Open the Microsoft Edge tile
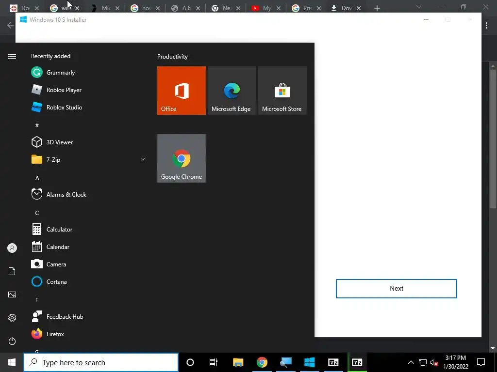 tap(232, 91)
